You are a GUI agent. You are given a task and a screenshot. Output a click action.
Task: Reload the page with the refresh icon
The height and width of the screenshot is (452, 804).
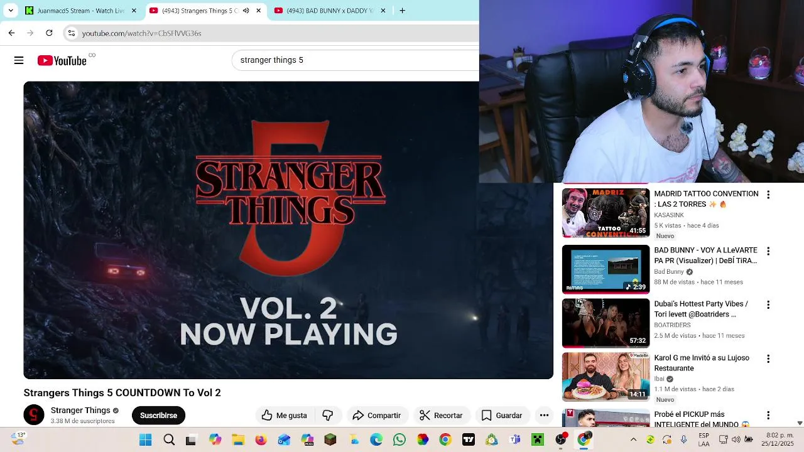pos(49,33)
